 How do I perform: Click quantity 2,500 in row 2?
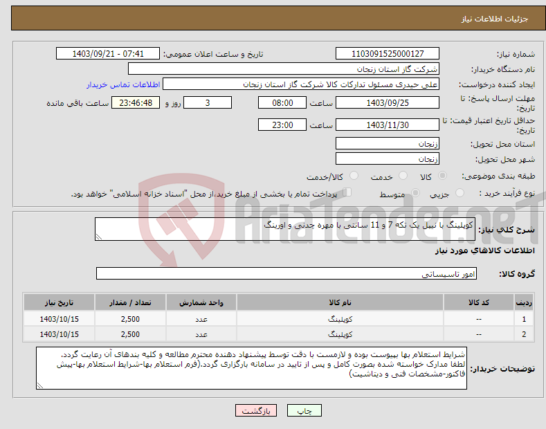click(130, 334)
